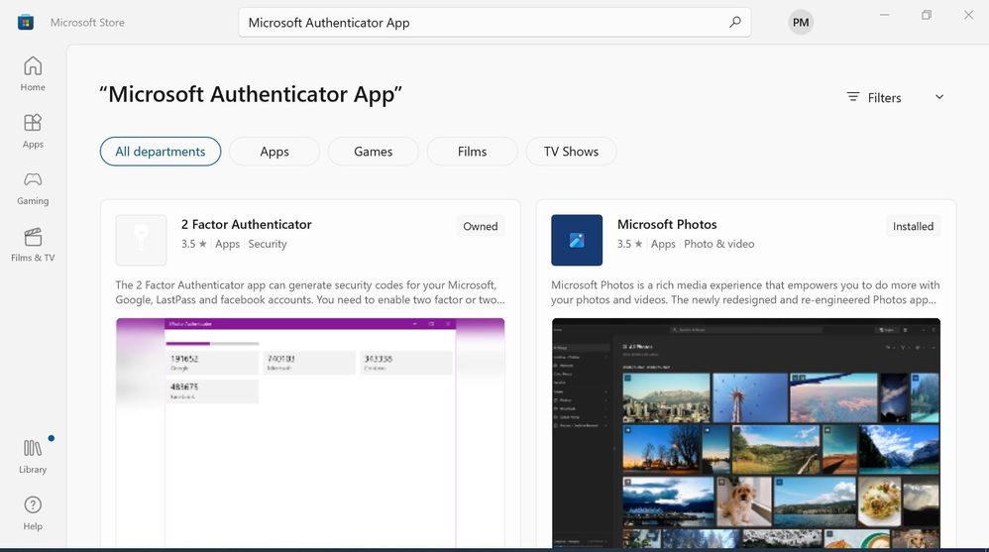Select the Films department filter

[x=472, y=152]
